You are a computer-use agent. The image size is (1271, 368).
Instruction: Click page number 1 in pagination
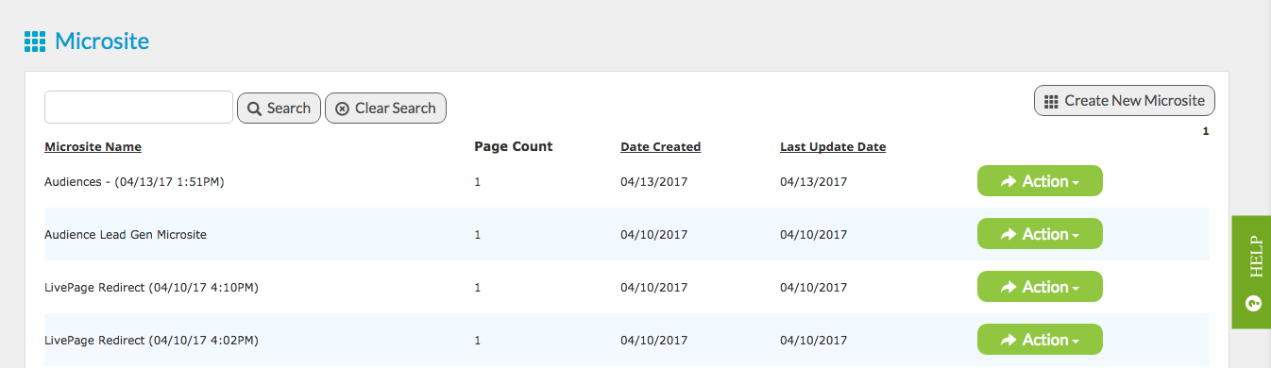pyautogui.click(x=1206, y=132)
